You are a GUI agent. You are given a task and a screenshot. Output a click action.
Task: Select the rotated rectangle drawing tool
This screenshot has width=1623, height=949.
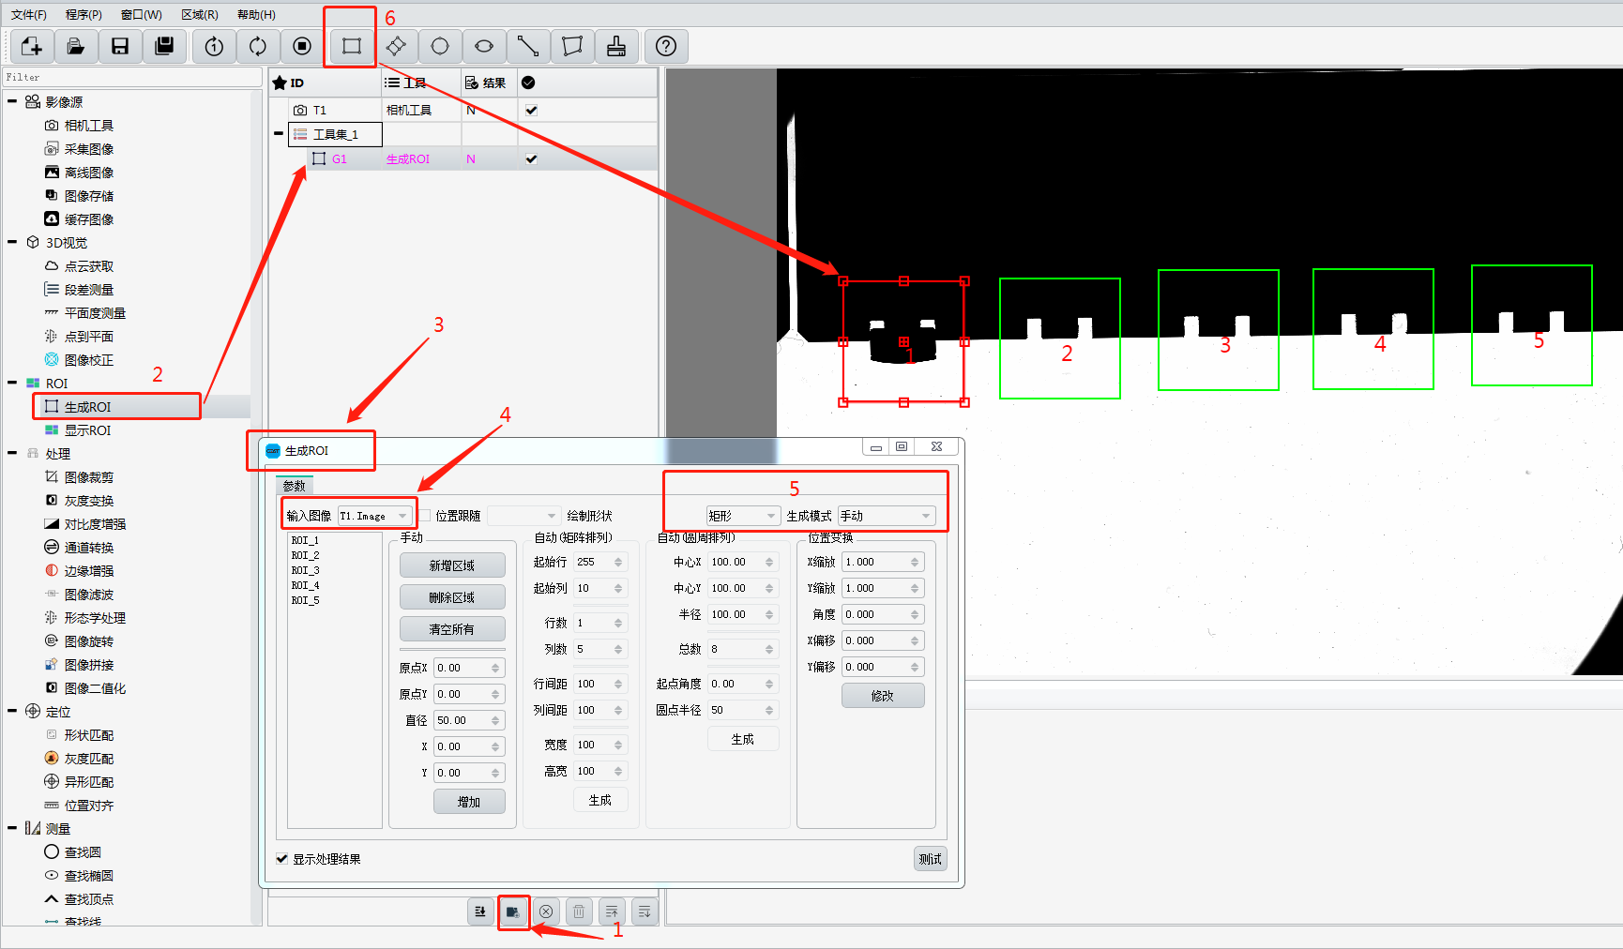pos(396,46)
